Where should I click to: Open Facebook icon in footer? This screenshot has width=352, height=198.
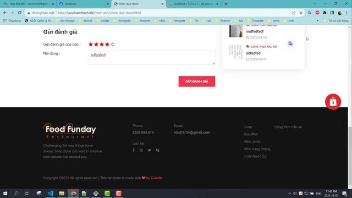coord(134,150)
